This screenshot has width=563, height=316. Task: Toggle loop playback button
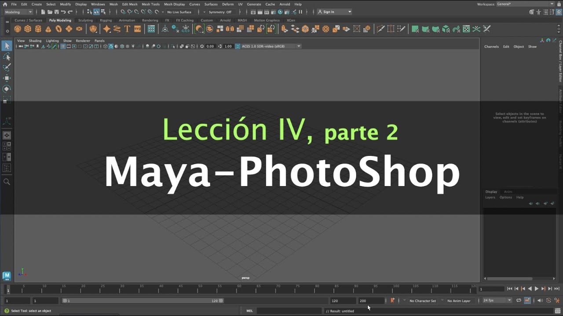[x=519, y=301]
